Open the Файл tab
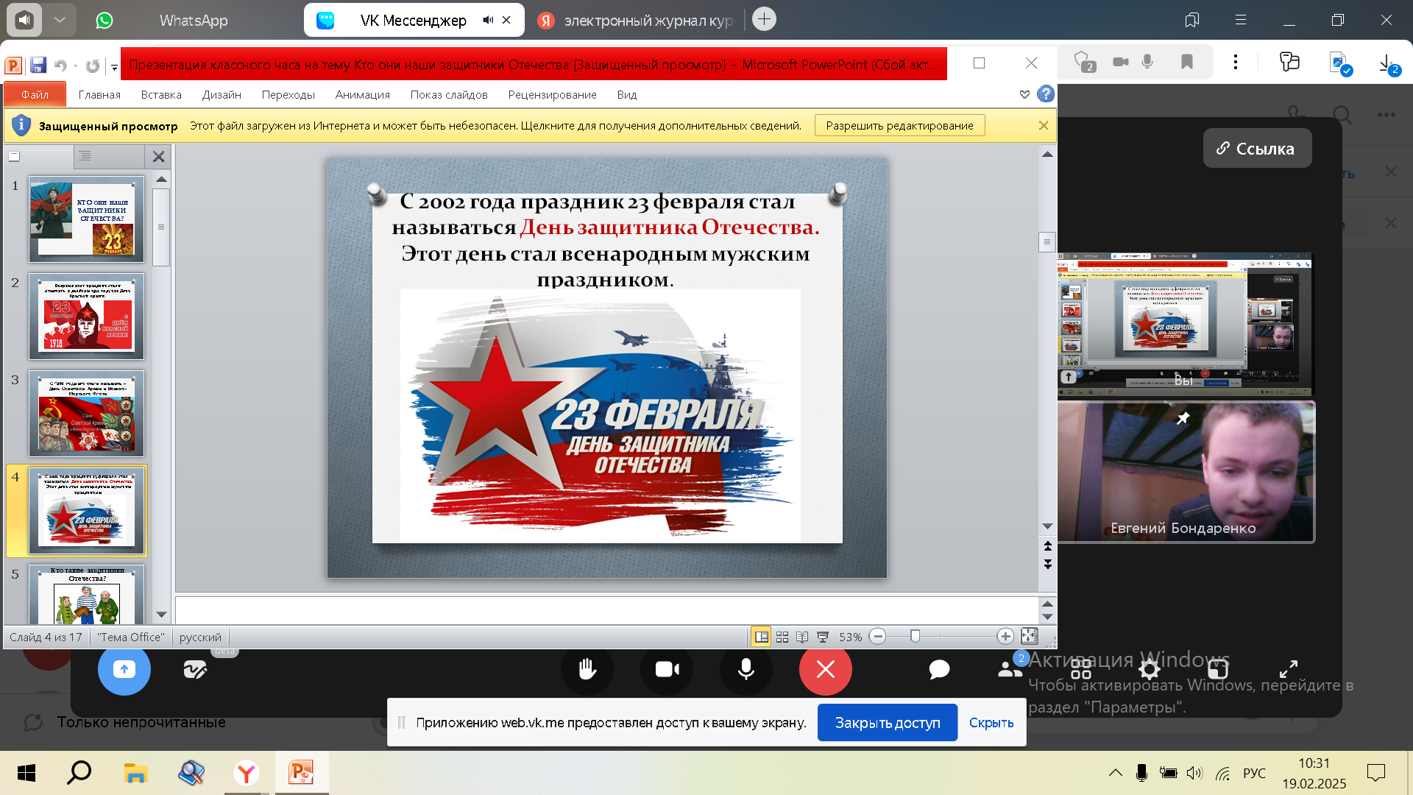The image size is (1413, 795). pyautogui.click(x=35, y=95)
